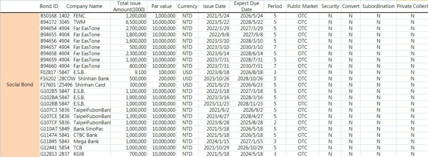Select the Currency header cell
Screen dimensions: 428x157
pos(187,6)
